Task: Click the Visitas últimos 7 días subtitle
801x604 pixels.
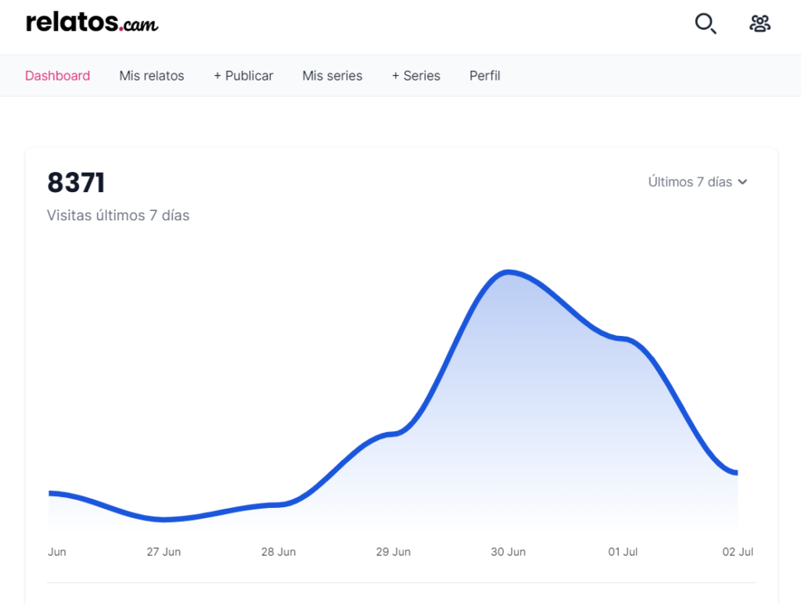Action: 118,216
